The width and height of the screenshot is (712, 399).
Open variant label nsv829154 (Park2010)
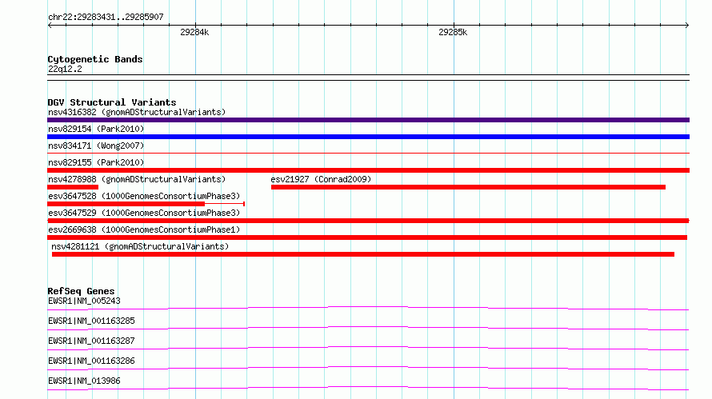[x=96, y=129]
